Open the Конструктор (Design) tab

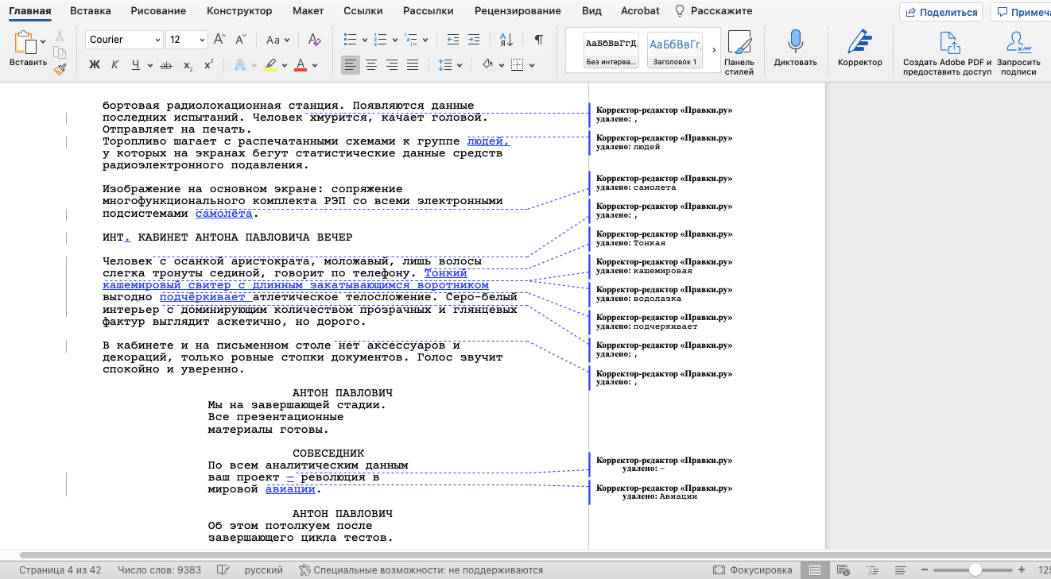coord(239,11)
